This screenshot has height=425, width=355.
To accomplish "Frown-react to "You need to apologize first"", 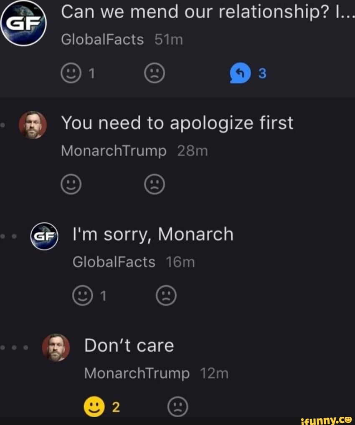I will (155, 184).
